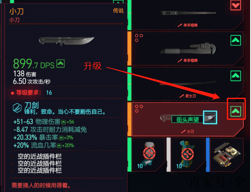The height and width of the screenshot is (192, 251).
Task: Select the first inhaler consumable with count 10
Action: [x=148, y=155]
